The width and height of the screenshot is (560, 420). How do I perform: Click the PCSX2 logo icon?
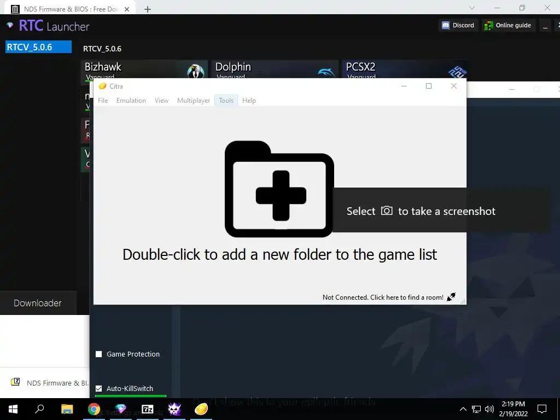click(457, 72)
